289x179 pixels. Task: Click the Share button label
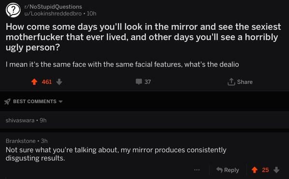245,82
